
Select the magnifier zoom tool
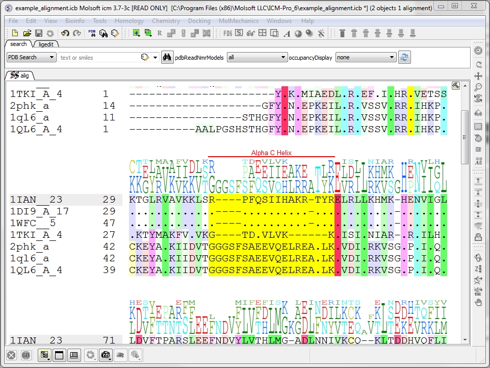click(478, 87)
